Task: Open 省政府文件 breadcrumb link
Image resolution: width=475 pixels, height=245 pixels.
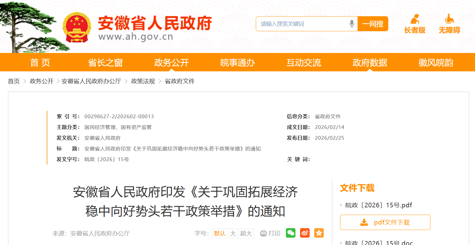Action: [x=180, y=81]
